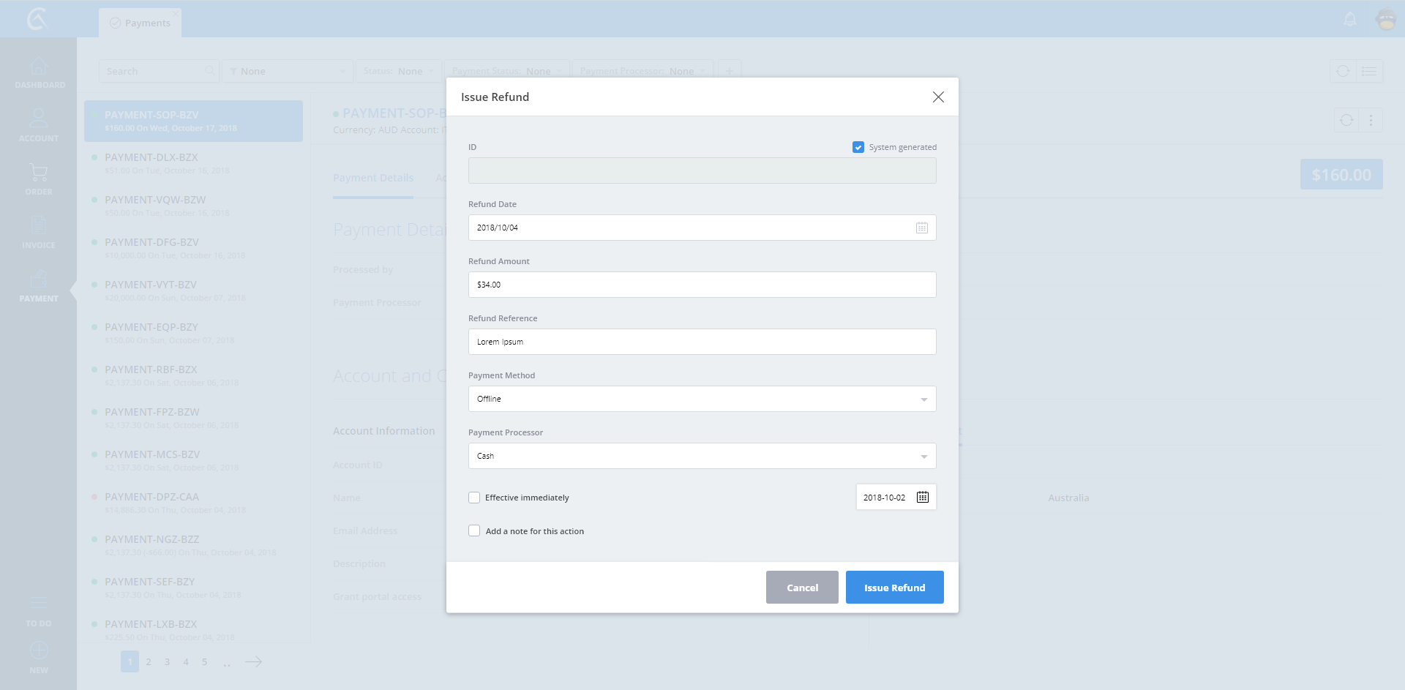This screenshot has width=1405, height=690.
Task: Open the Refund Date calendar picker
Action: [x=921, y=228]
